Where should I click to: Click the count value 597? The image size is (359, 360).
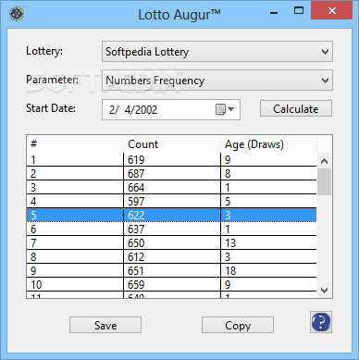pyautogui.click(x=136, y=202)
